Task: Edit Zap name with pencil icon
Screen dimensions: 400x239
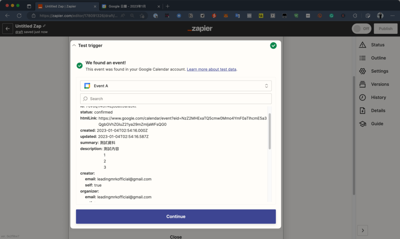Action: click(45, 26)
